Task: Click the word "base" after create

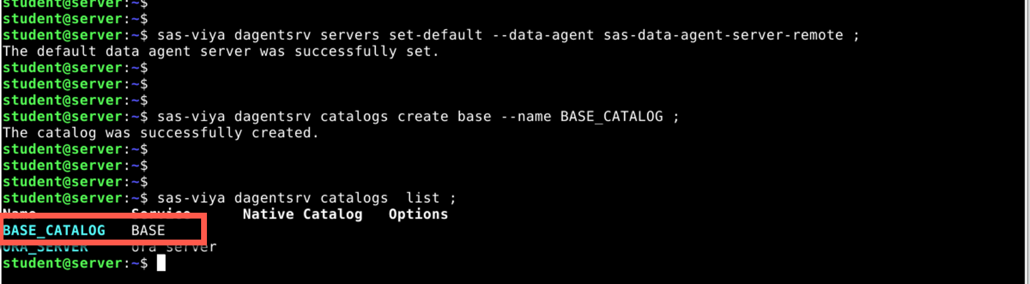Action: coord(474,116)
